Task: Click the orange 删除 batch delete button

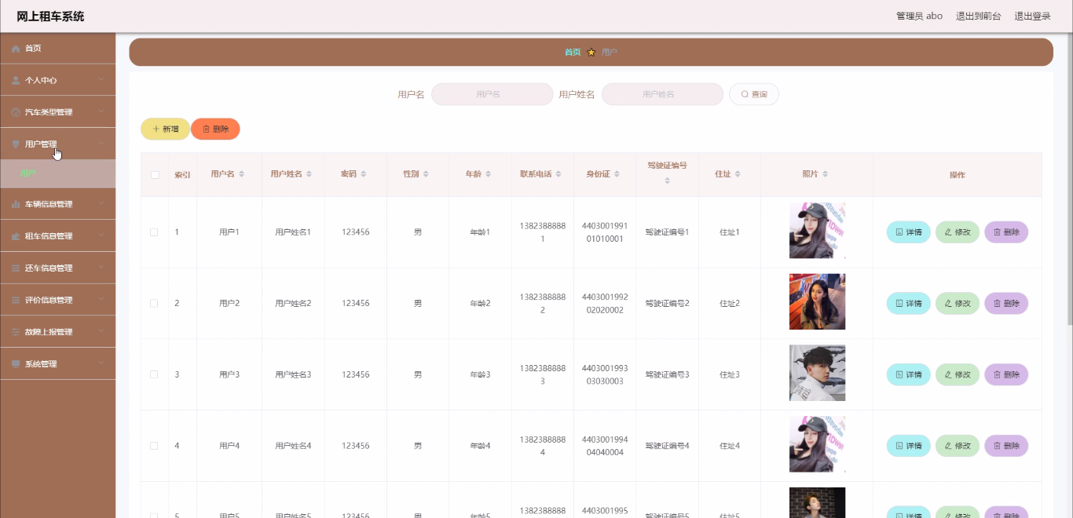Action: click(x=215, y=129)
